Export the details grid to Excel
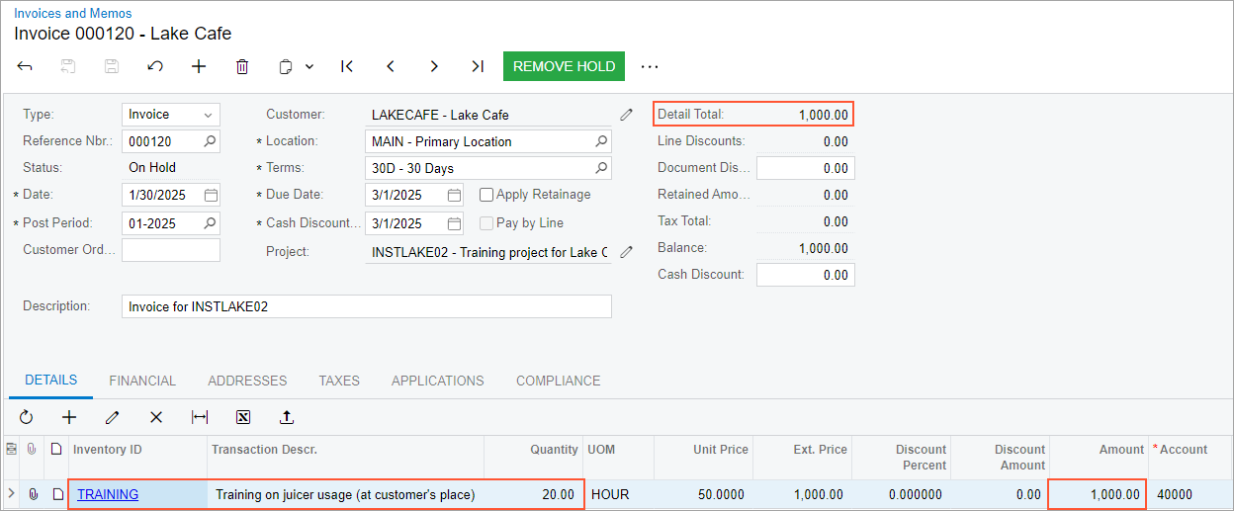 (243, 417)
